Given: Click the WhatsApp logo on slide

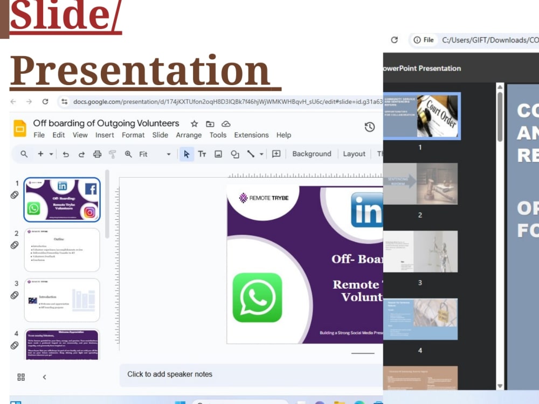Looking at the screenshot, I should 258,297.
